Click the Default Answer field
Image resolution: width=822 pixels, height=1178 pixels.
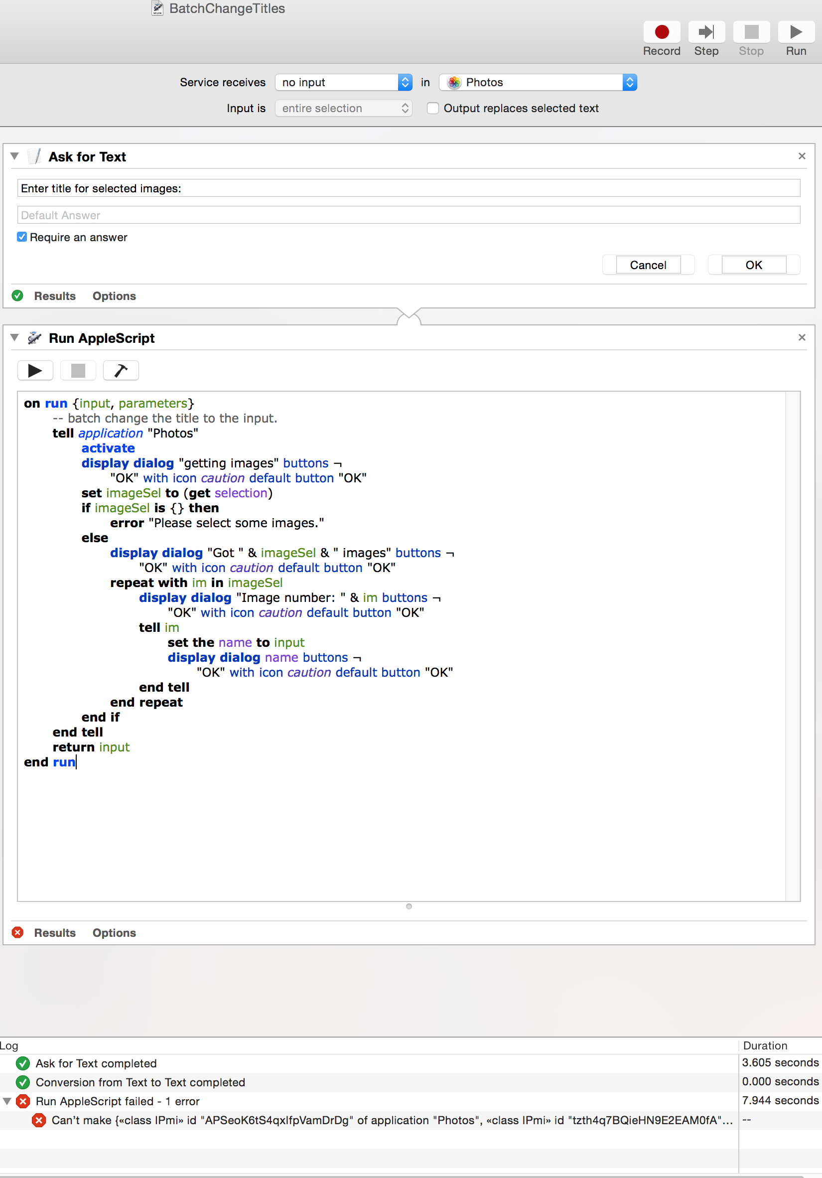pyautogui.click(x=409, y=215)
